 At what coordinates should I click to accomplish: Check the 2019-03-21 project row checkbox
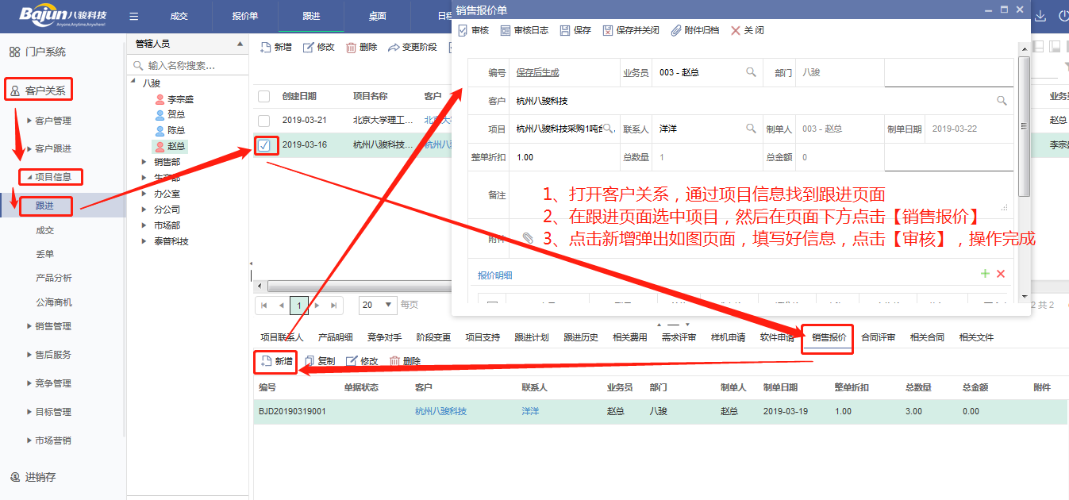(264, 121)
